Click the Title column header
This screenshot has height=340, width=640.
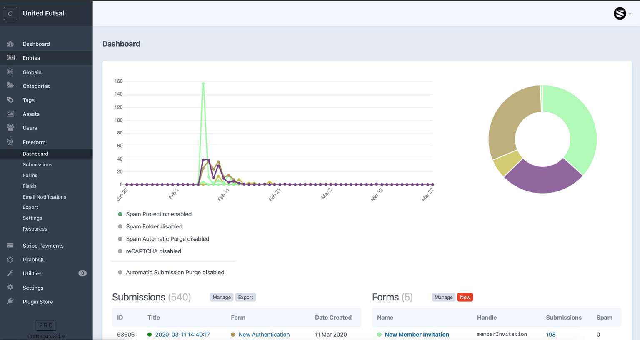tap(154, 318)
